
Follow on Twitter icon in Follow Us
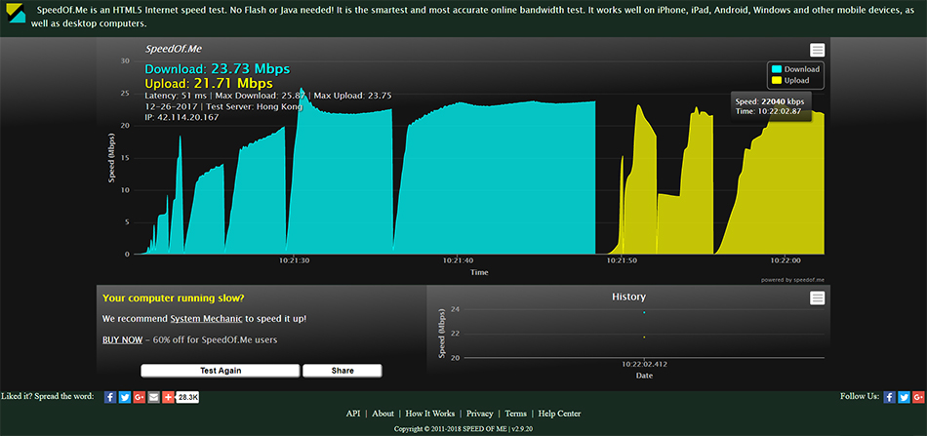point(904,397)
